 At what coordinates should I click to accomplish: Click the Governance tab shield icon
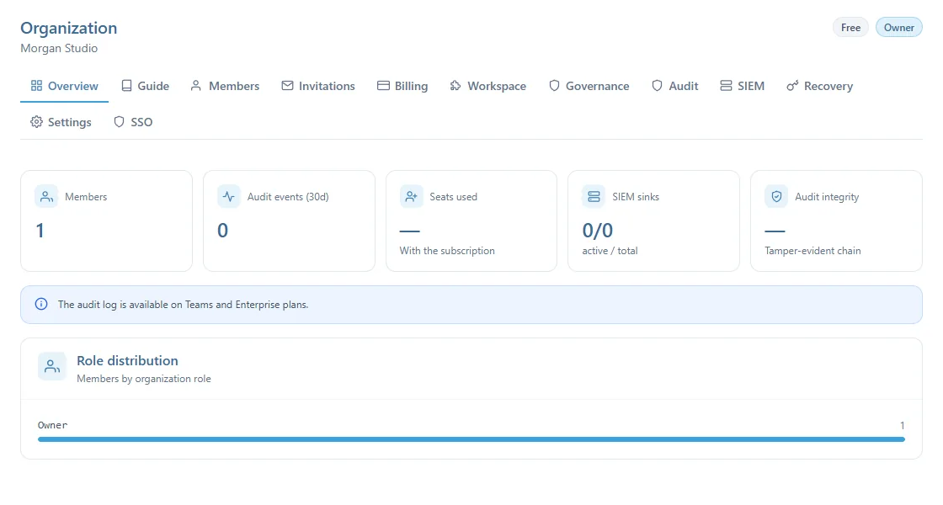(x=554, y=85)
